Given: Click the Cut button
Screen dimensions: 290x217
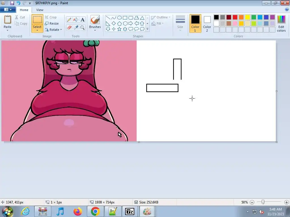Looking at the screenshot, I should click(x=20, y=17).
